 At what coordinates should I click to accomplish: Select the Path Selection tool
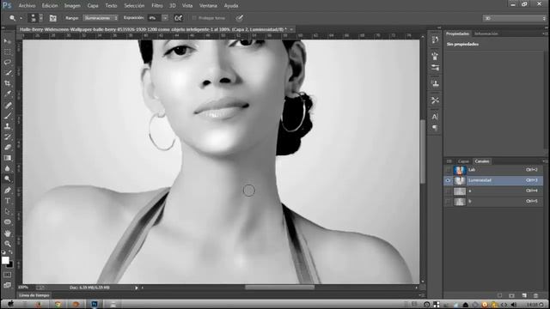click(x=8, y=211)
